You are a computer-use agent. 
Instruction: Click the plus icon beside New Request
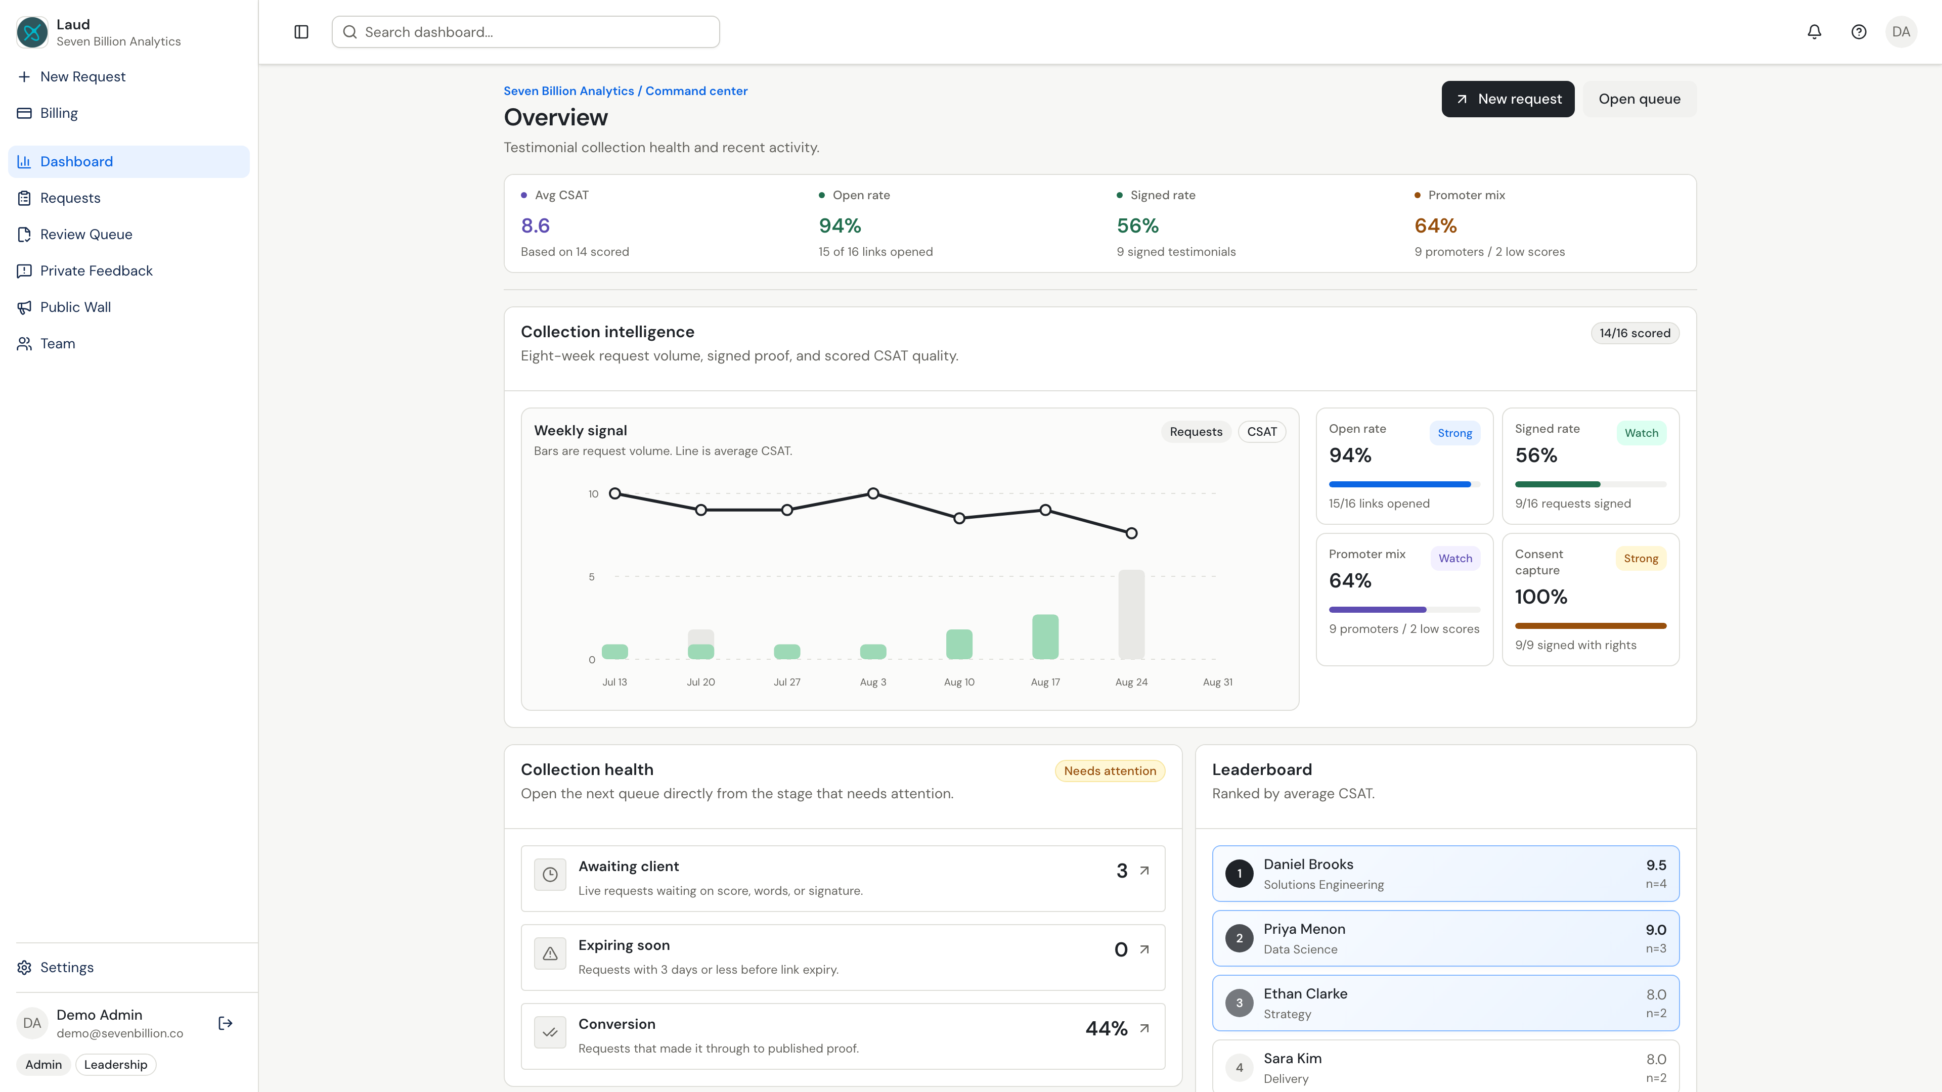click(24, 77)
